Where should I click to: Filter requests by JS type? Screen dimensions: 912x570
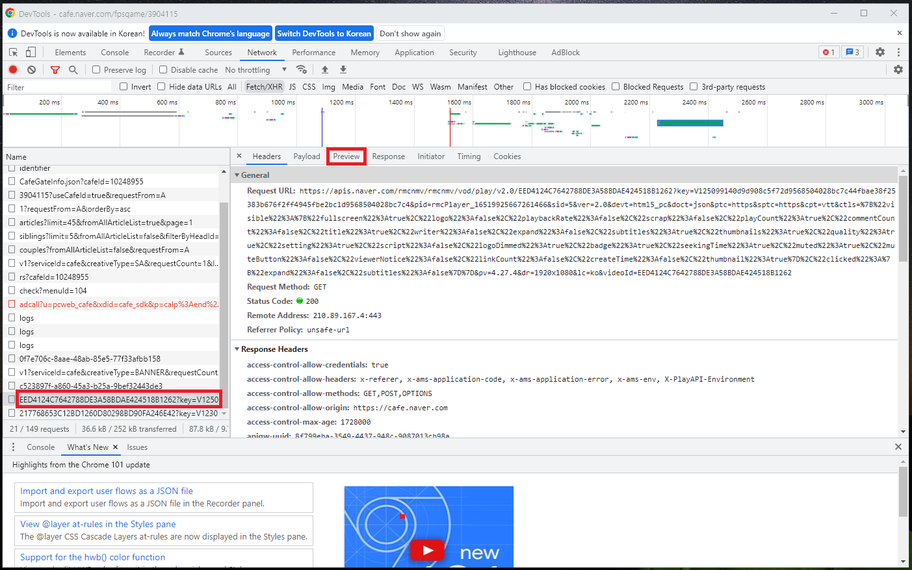(293, 87)
